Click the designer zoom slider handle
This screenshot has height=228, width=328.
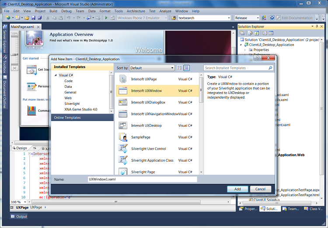[x=14, y=55]
